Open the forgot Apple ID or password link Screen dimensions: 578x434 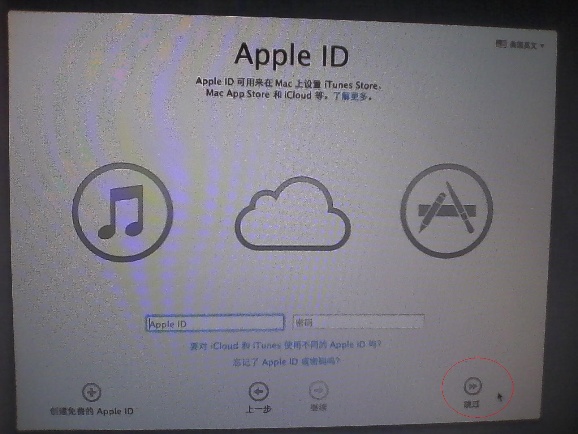pos(286,362)
